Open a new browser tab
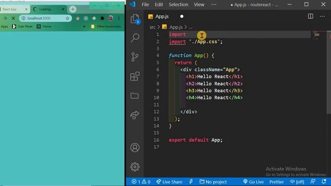Viewport: 331px width, 186px height. 72,9
